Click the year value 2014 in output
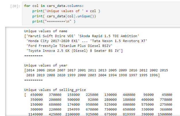Screen dimensions: 180x116 click(31, 70)
